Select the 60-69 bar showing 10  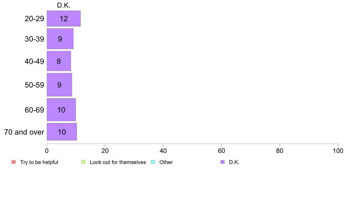point(61,110)
